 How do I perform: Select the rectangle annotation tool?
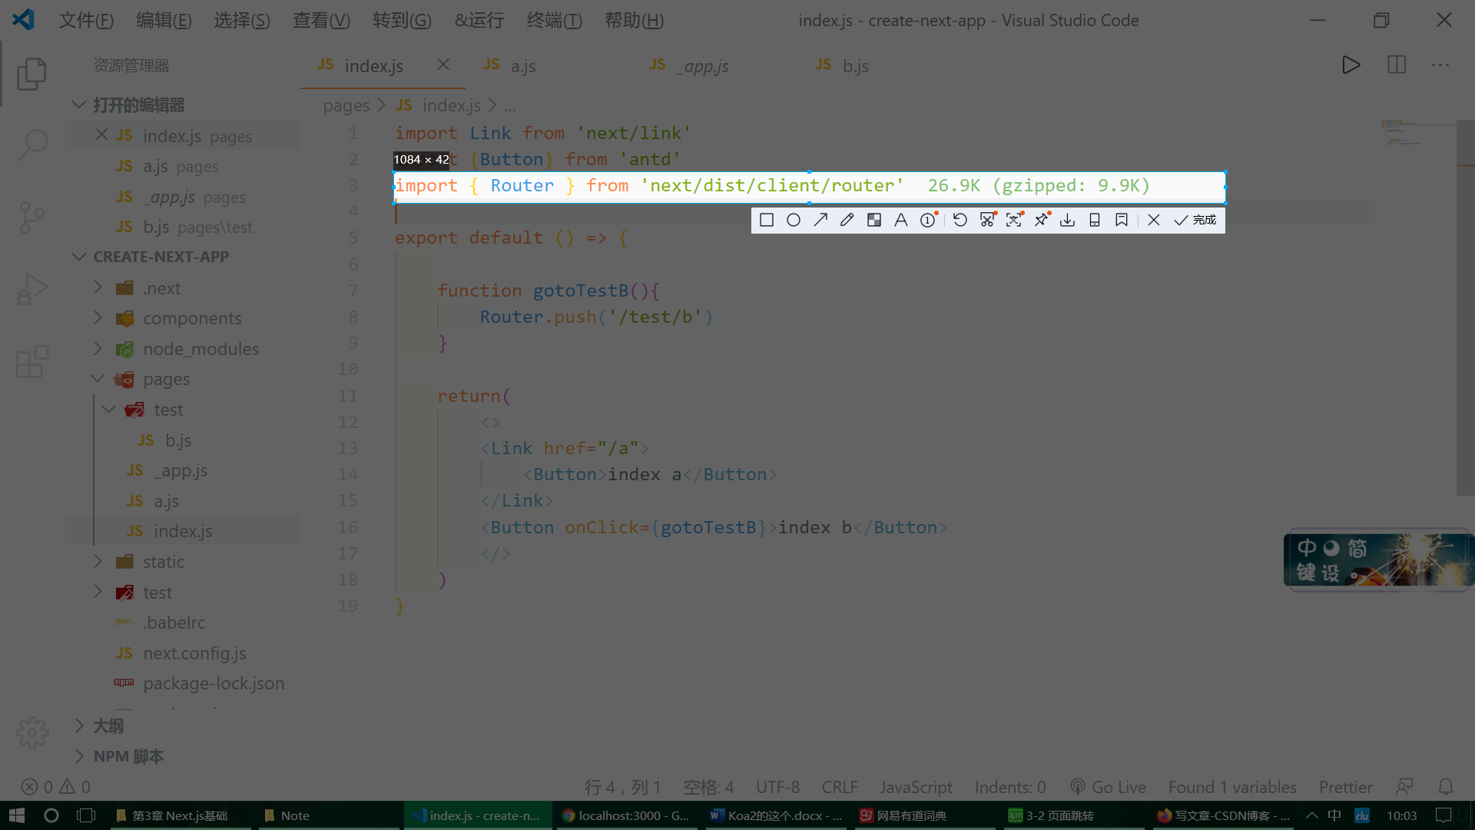[x=766, y=221]
